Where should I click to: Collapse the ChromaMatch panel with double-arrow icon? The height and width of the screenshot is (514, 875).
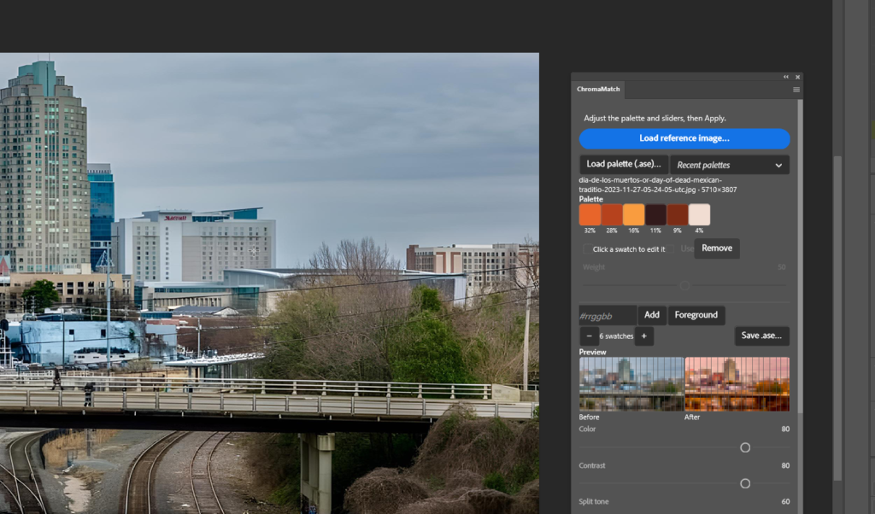click(x=786, y=77)
